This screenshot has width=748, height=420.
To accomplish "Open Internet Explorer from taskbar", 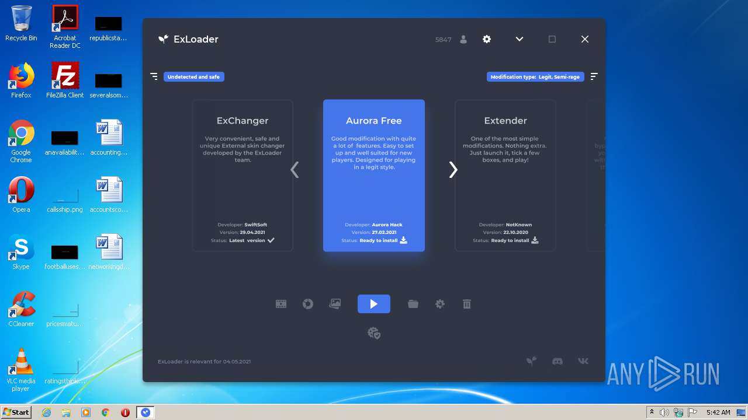I will 46,412.
